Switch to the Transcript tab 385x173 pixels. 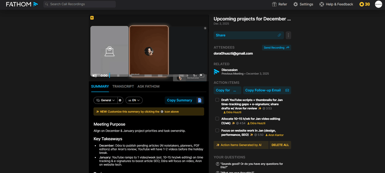[123, 86]
